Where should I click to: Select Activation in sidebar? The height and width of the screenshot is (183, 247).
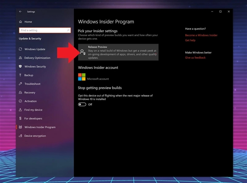[30, 101]
